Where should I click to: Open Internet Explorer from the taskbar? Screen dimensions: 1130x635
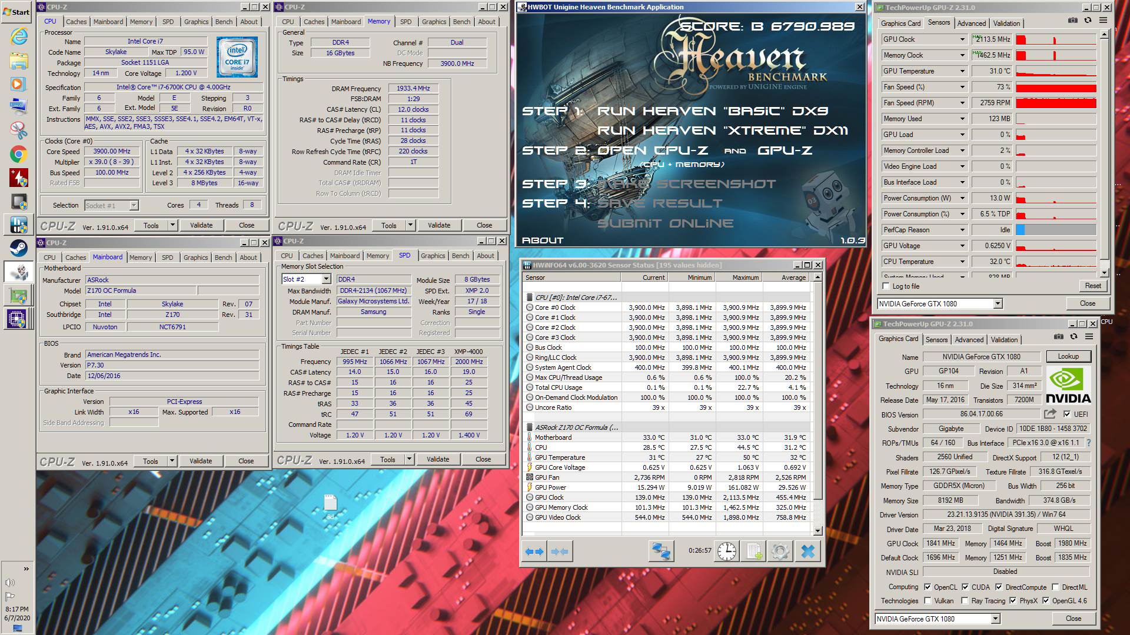(x=18, y=36)
